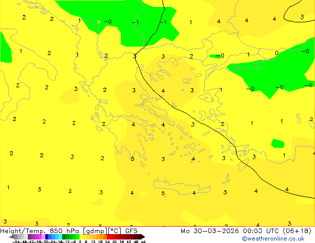Click the "(06+18)" forecast offset text

pyautogui.click(x=296, y=231)
